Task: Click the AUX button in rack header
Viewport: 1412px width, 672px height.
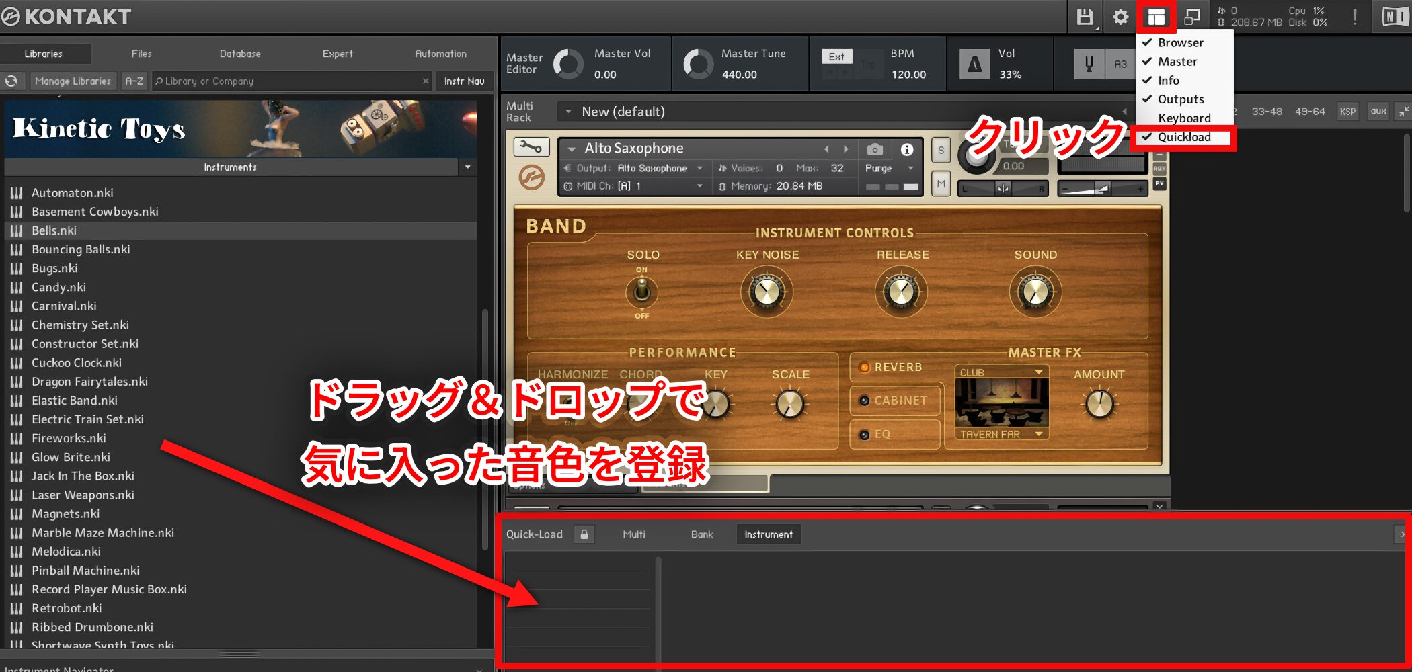Action: 1378,112
